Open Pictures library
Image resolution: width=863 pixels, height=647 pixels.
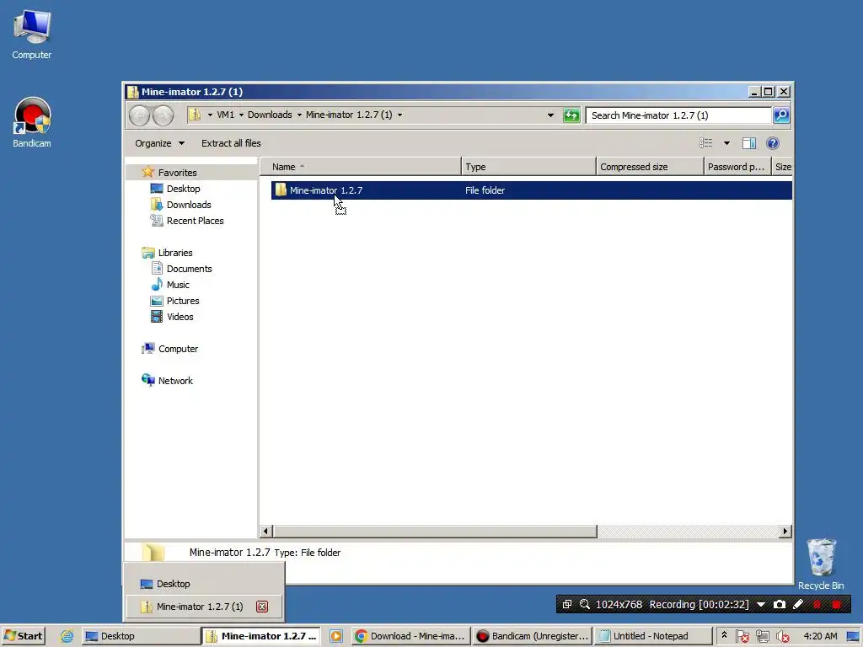point(182,301)
